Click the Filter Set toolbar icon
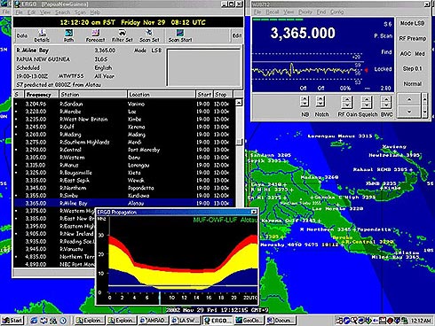The image size is (435, 326). tap(123, 36)
